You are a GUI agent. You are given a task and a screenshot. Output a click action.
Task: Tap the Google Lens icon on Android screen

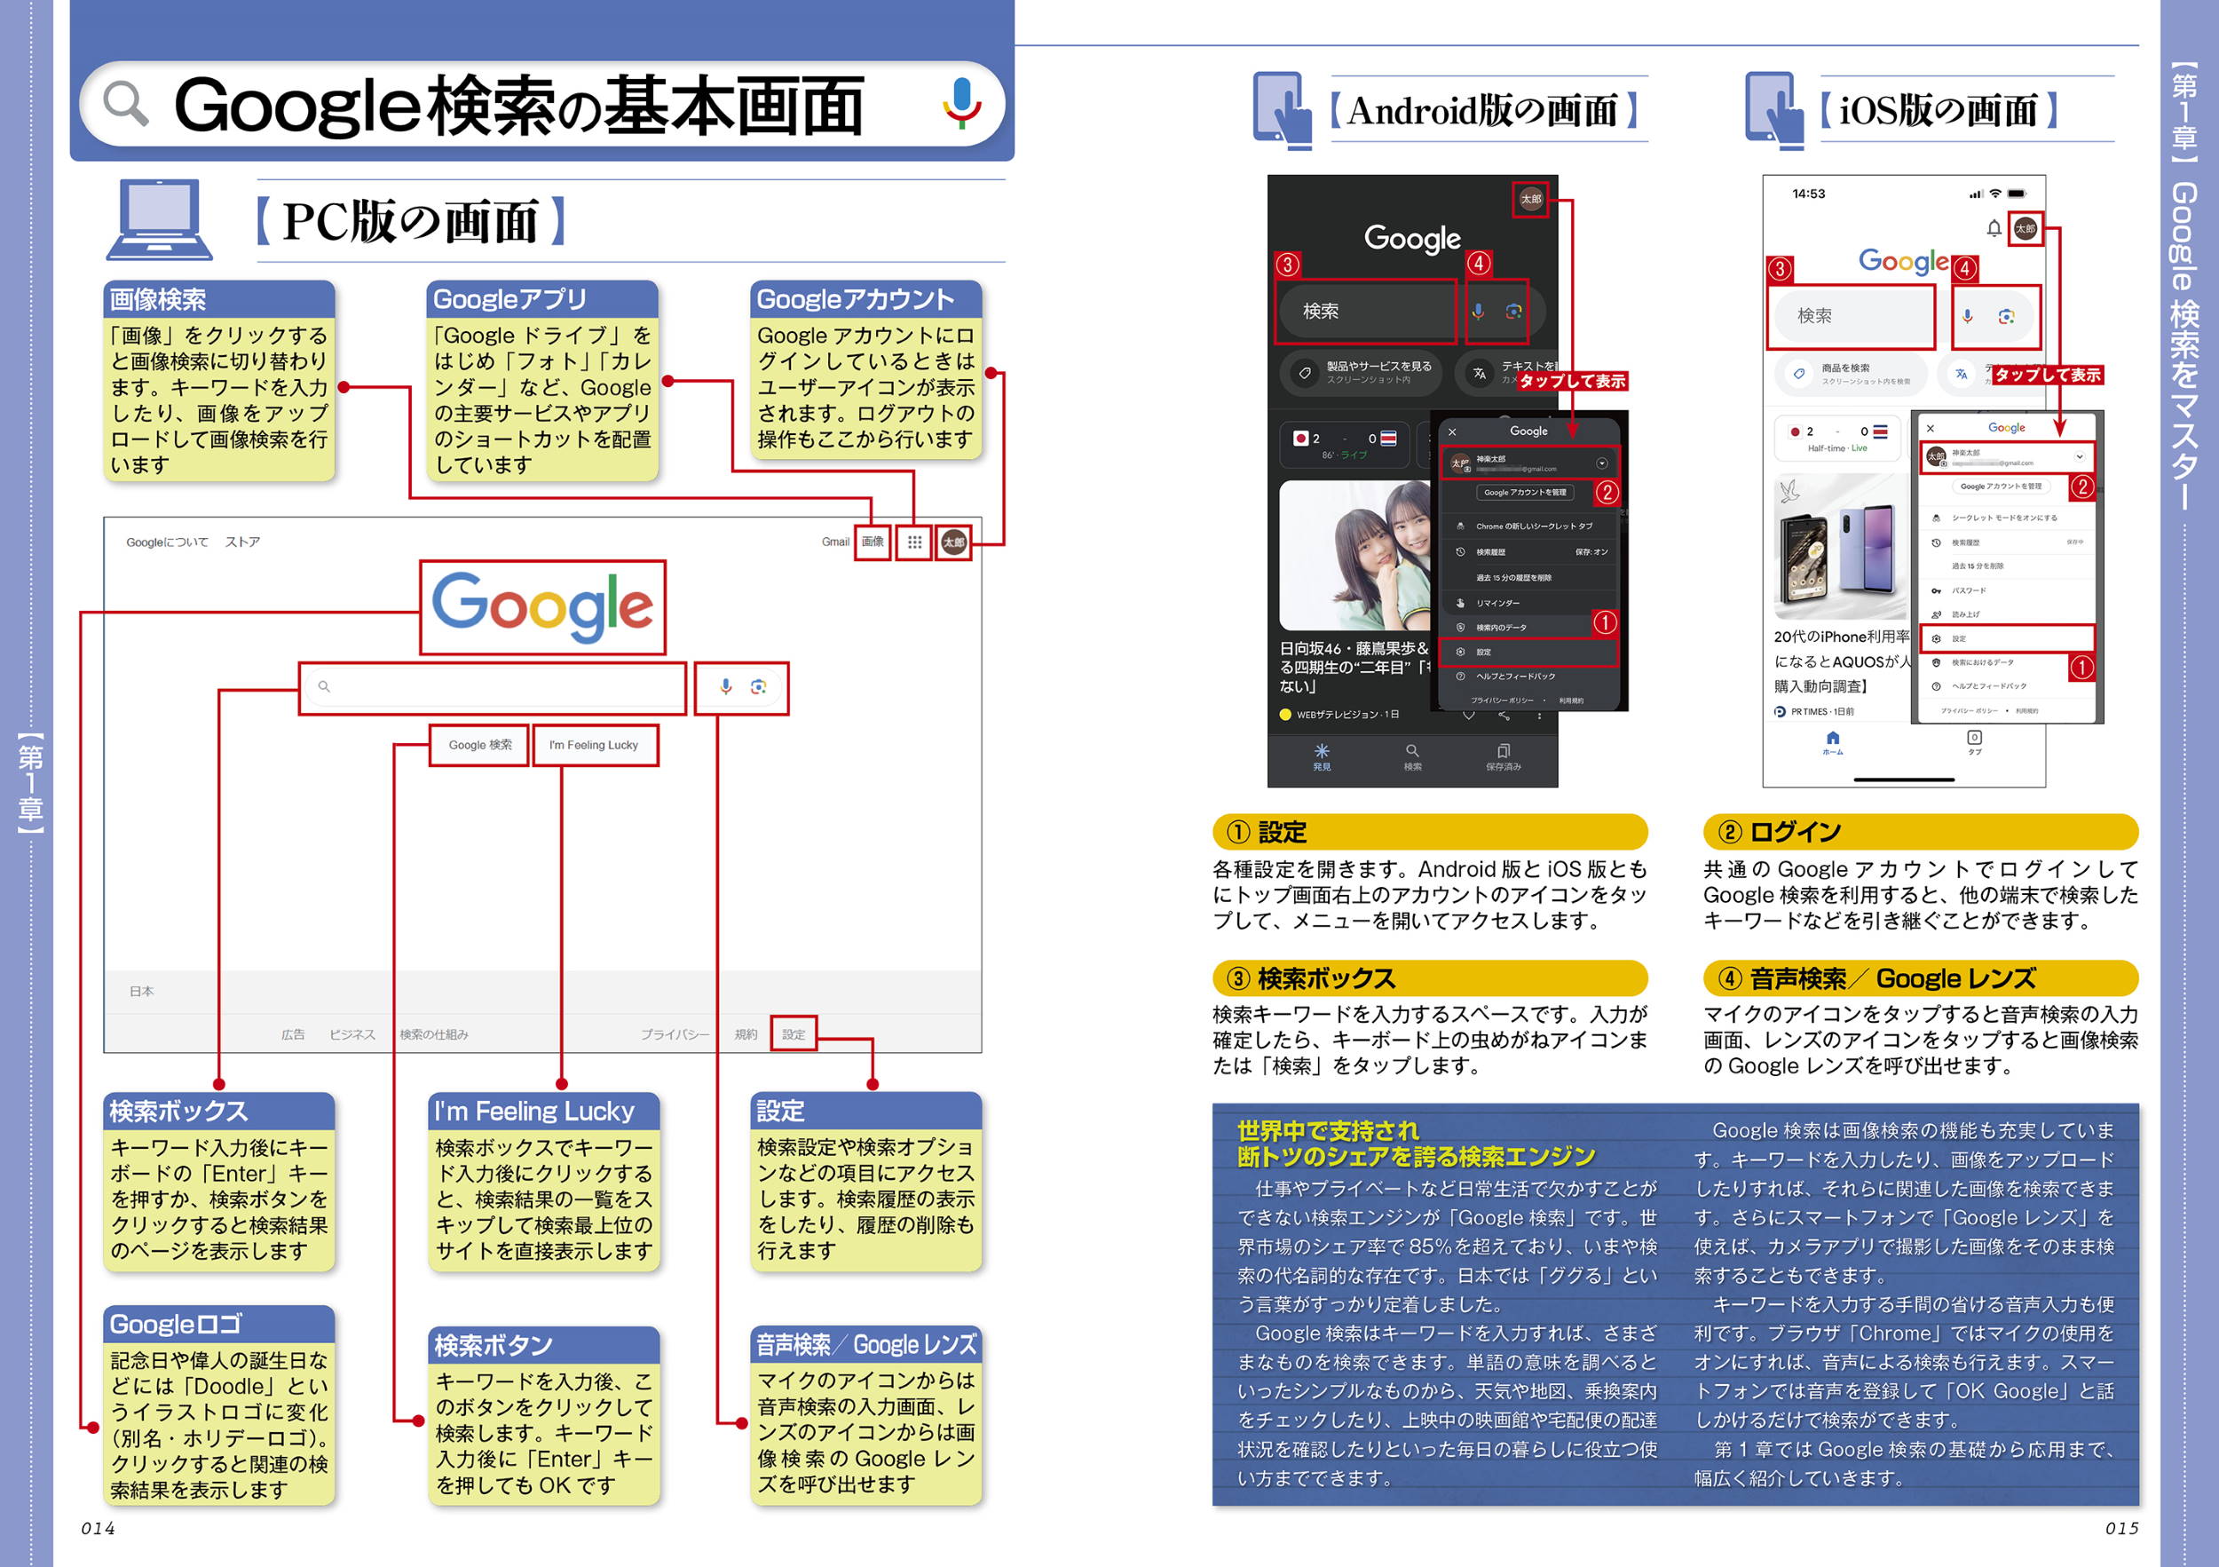[x=1513, y=312]
